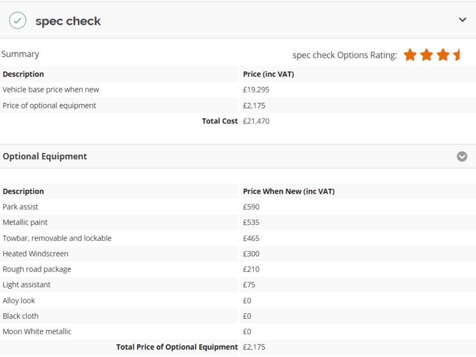Select the Rough road package row
476x357 pixels.
(x=37, y=269)
